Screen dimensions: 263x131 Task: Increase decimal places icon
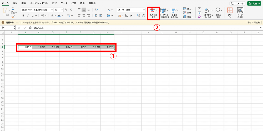139,16
